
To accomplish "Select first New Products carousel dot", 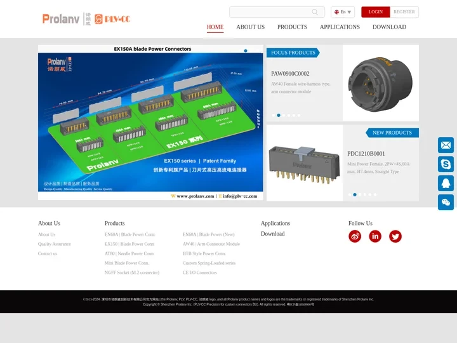I will click(350, 194).
